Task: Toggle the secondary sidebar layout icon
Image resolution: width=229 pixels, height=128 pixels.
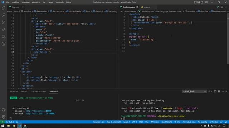Action: 202,2
